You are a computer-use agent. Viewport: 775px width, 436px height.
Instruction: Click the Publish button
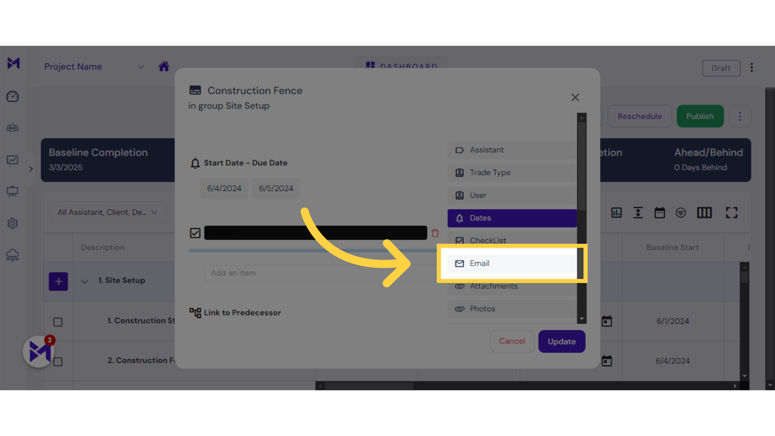point(700,117)
